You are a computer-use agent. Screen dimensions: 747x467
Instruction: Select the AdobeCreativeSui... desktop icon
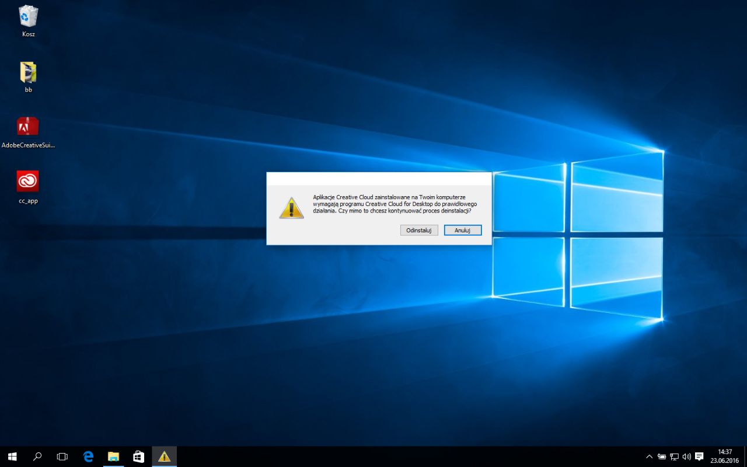click(28, 133)
